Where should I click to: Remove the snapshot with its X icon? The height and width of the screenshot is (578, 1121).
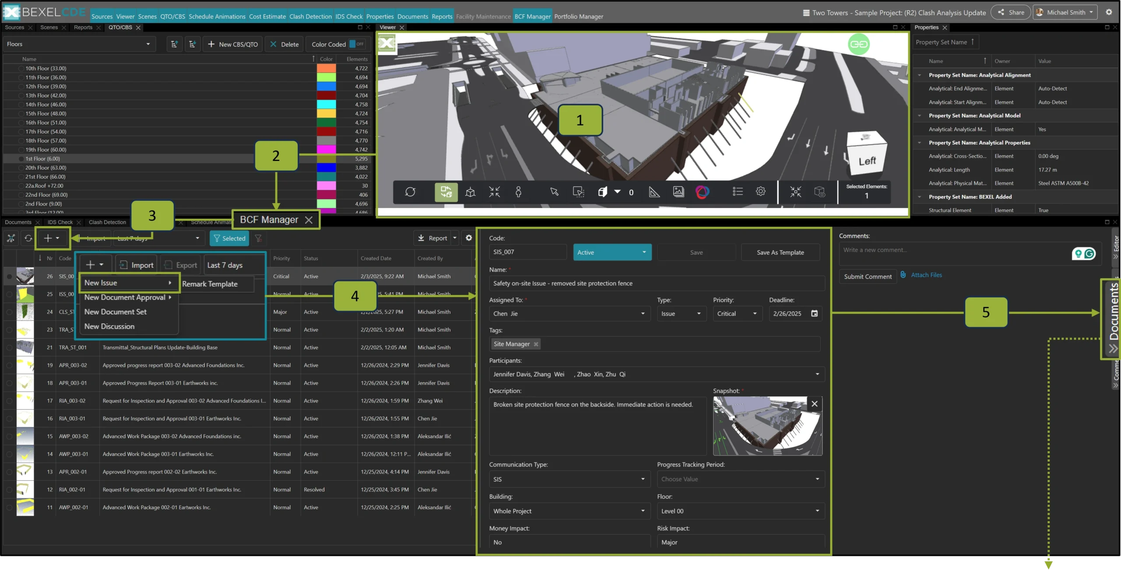814,404
